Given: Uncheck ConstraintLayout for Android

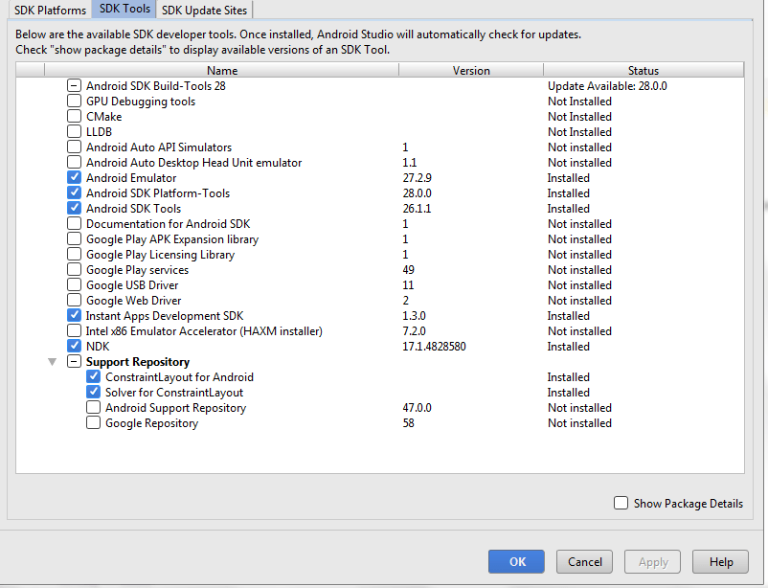Looking at the screenshot, I should [x=93, y=376].
